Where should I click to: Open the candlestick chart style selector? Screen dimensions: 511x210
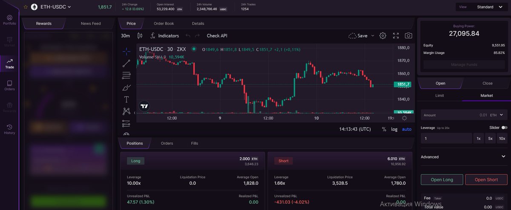coord(140,36)
